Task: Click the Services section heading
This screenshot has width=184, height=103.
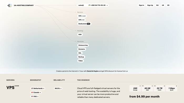Action: pos(80,42)
